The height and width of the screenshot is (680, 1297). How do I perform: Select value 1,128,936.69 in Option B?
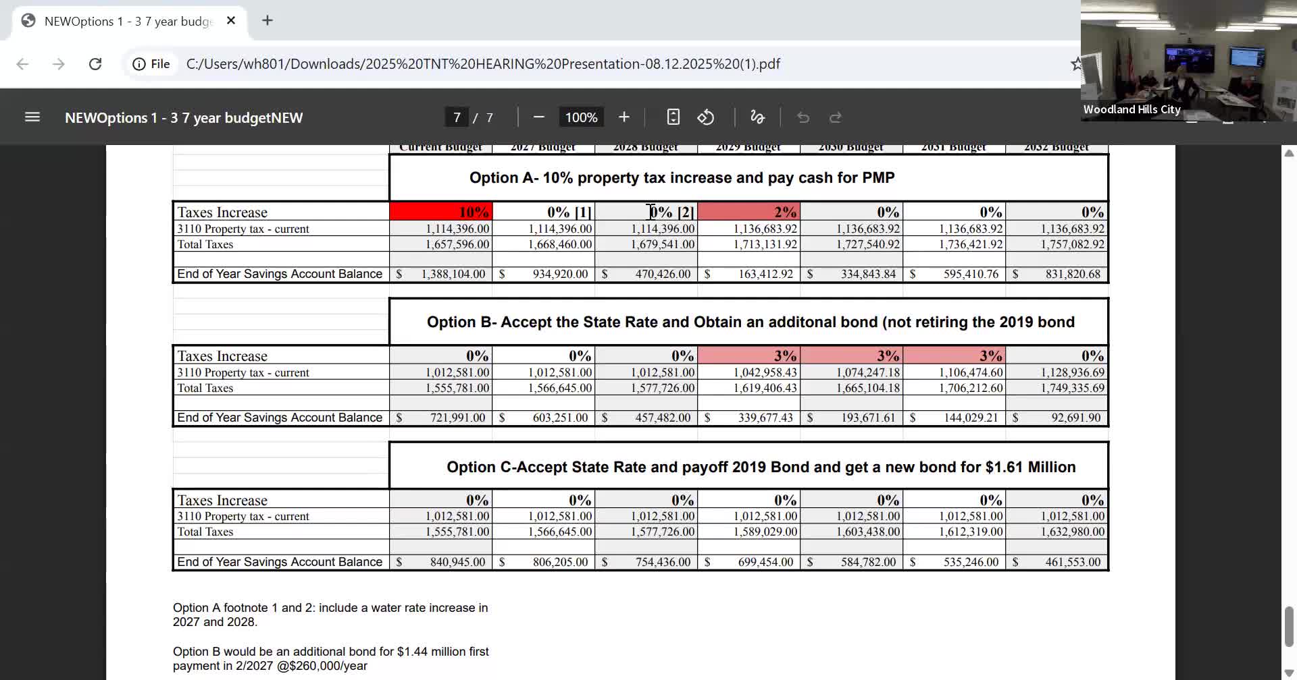tap(1073, 372)
